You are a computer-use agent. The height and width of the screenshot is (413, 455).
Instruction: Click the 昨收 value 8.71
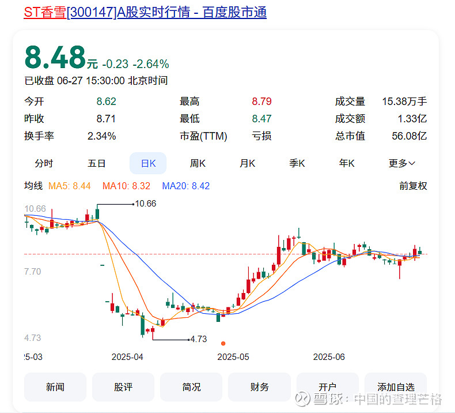(106, 119)
